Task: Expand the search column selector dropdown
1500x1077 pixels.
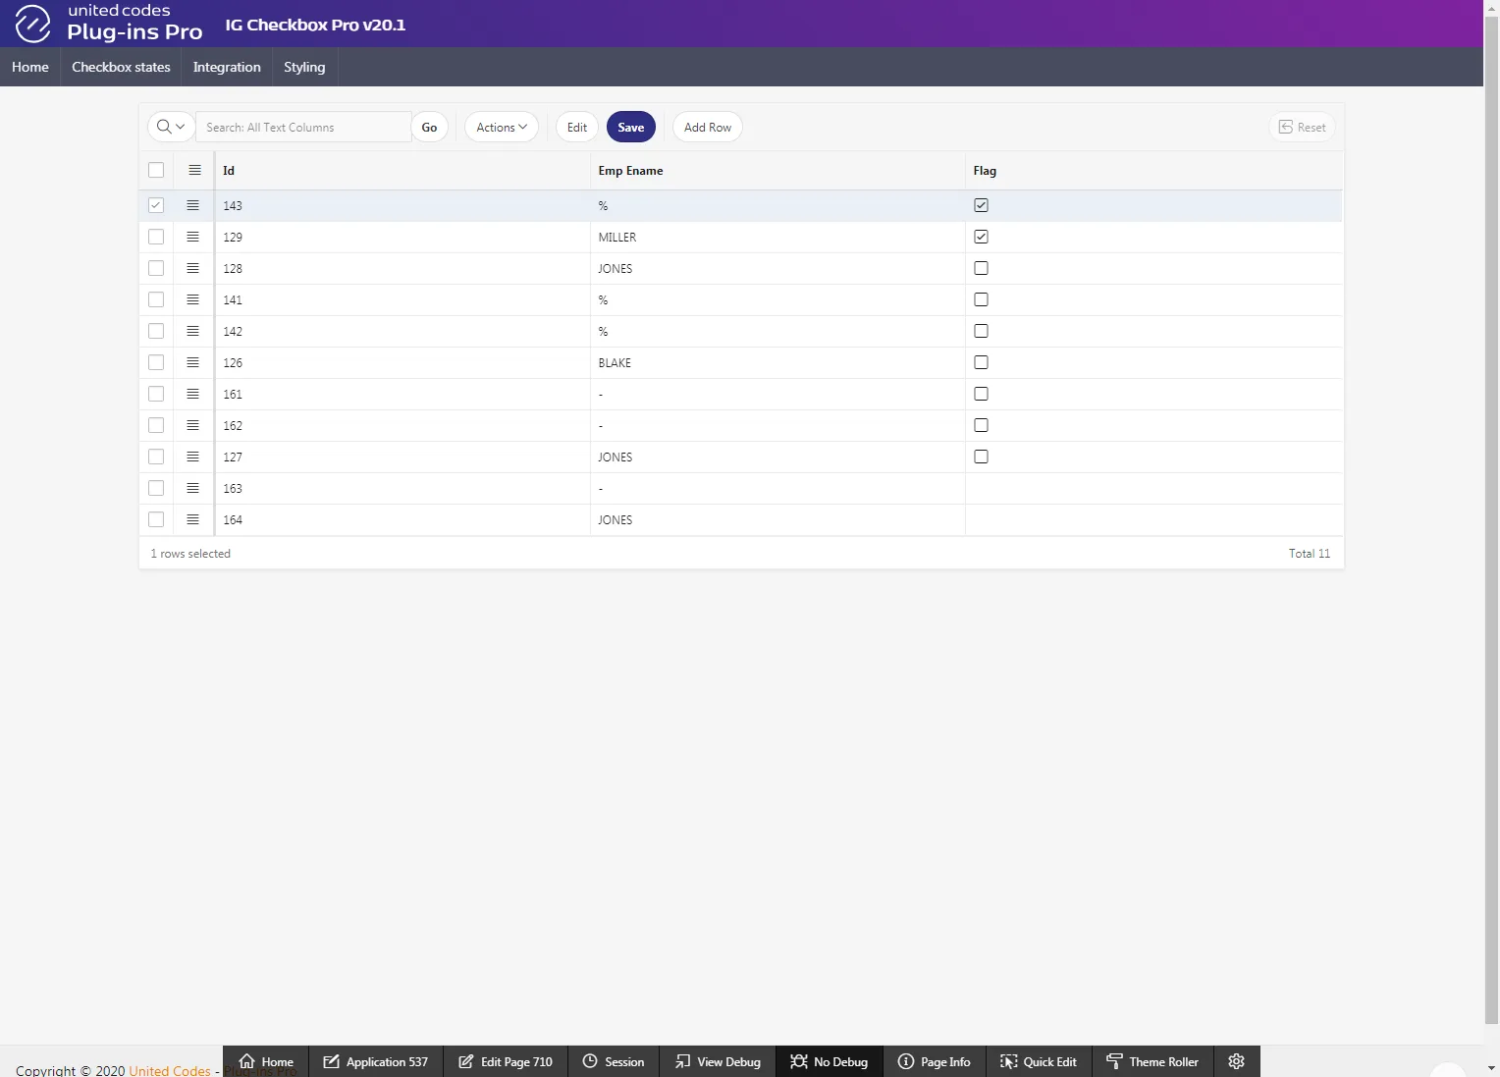Action: pos(171,127)
